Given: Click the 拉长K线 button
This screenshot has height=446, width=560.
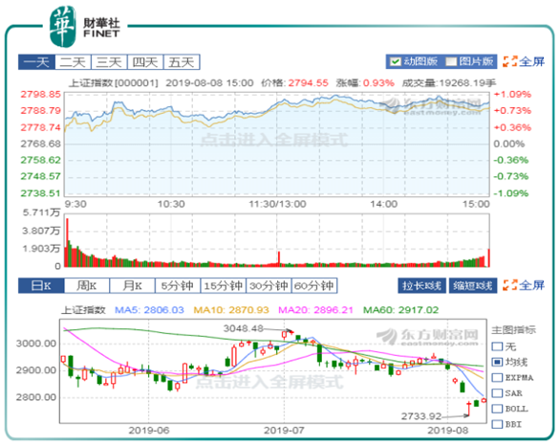Looking at the screenshot, I should (421, 286).
